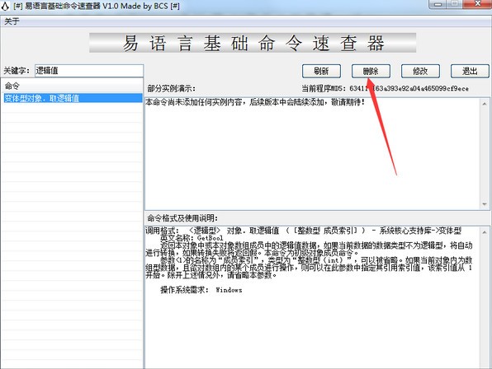Click the 部分实例演示 label
Viewport: 492px width, 369px height.
pos(172,89)
